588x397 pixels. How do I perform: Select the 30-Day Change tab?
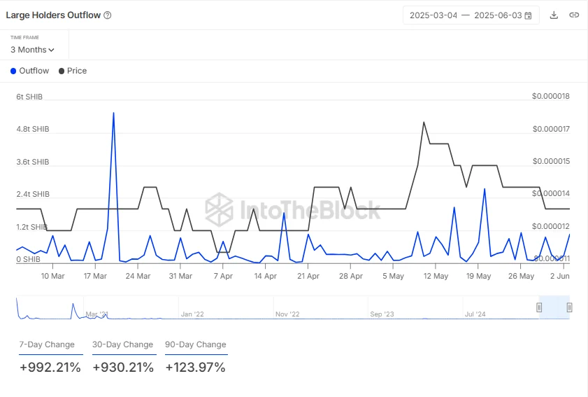point(122,344)
